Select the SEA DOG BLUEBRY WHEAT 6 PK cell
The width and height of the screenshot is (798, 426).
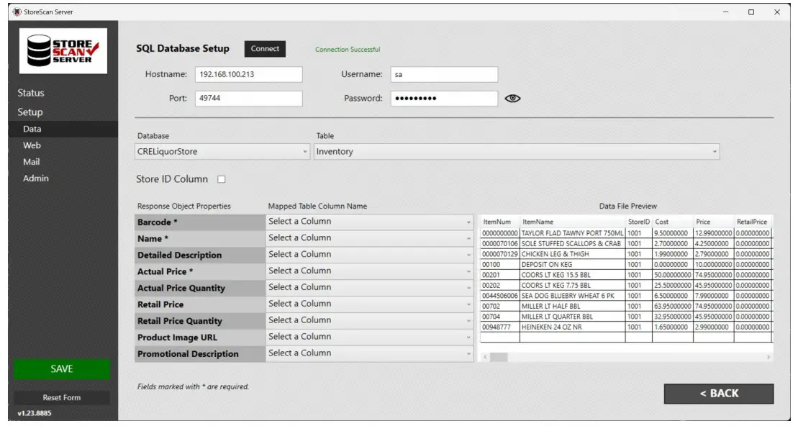[573, 296]
